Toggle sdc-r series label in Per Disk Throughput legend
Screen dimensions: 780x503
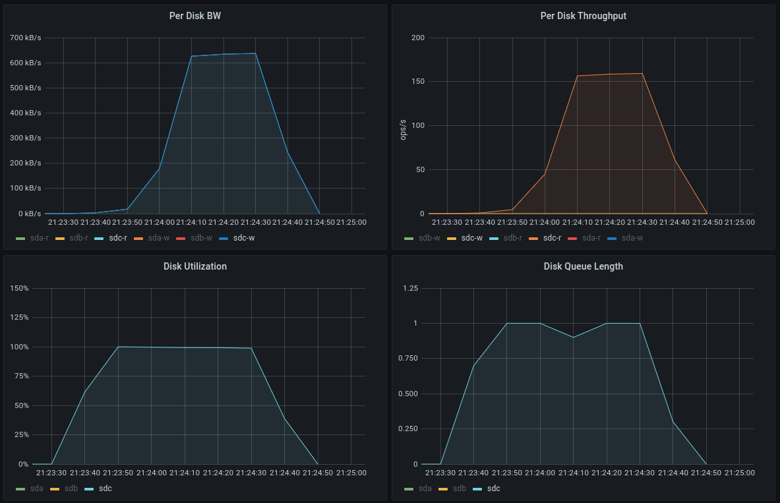(554, 238)
